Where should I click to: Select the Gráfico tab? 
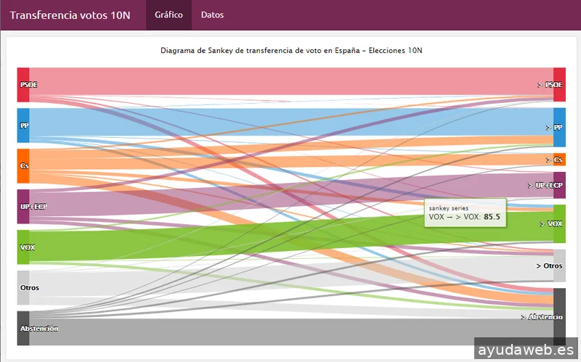click(168, 15)
